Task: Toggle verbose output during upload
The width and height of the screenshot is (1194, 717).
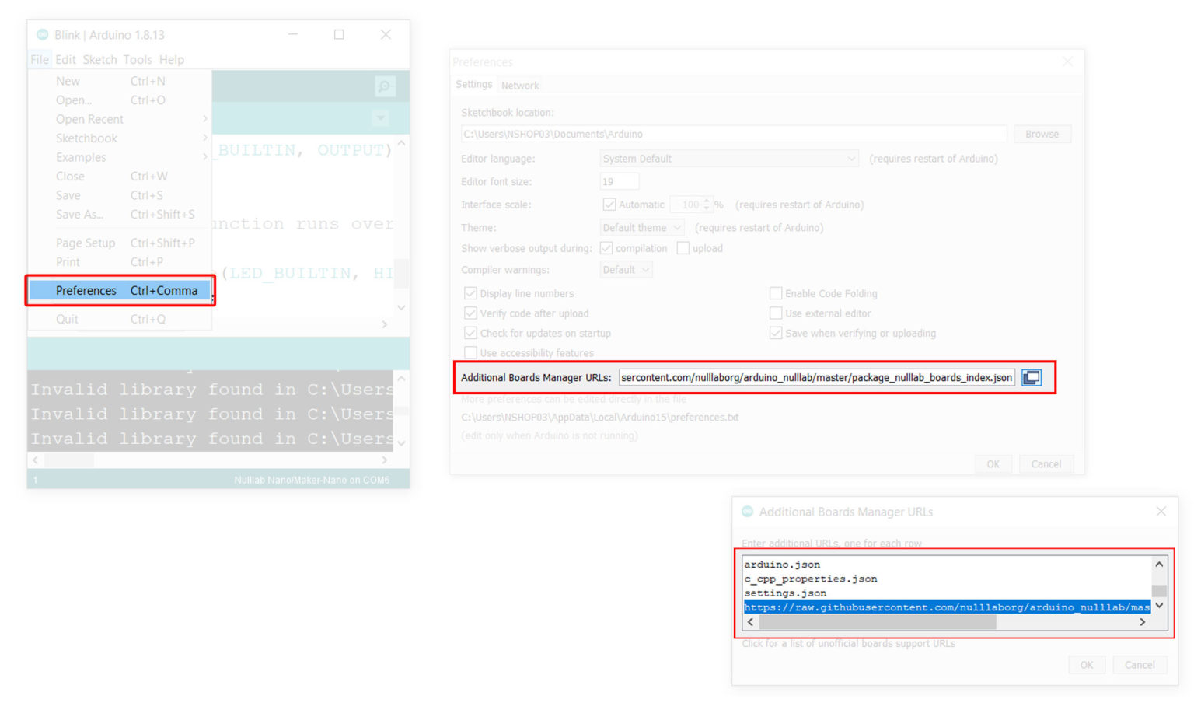Action: pos(683,248)
